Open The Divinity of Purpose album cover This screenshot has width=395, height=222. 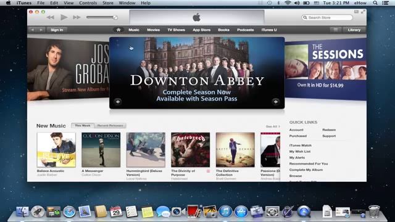tap(191, 150)
